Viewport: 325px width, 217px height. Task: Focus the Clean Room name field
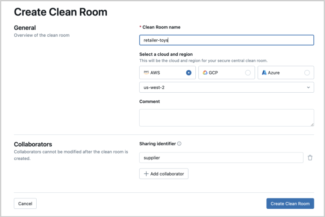tap(226, 40)
